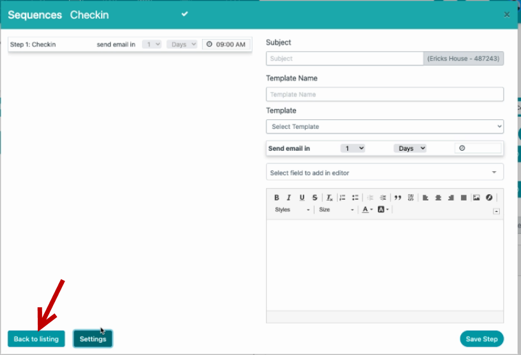Open Step 1 row number dropdown
Image resolution: width=521 pixels, height=355 pixels.
click(152, 44)
